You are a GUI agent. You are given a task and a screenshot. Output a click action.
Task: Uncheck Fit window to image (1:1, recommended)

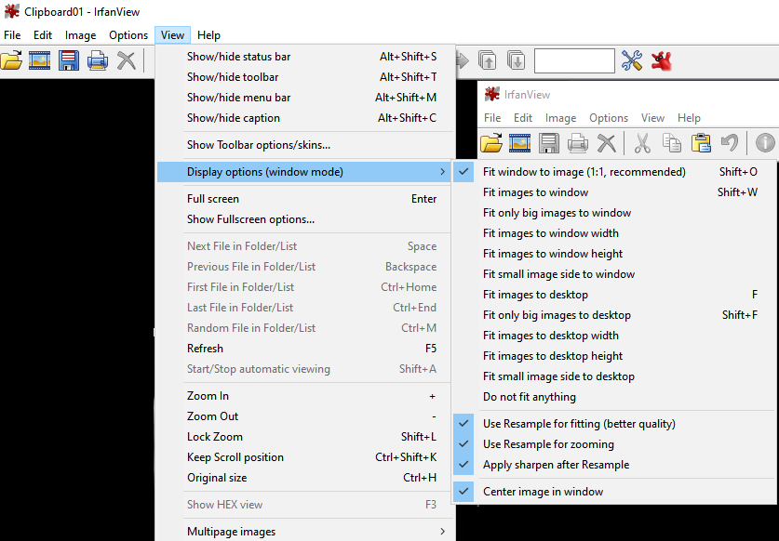(x=614, y=172)
